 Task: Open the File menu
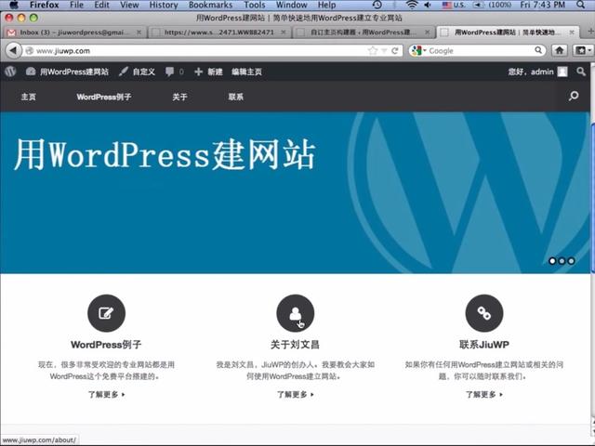[76, 5]
